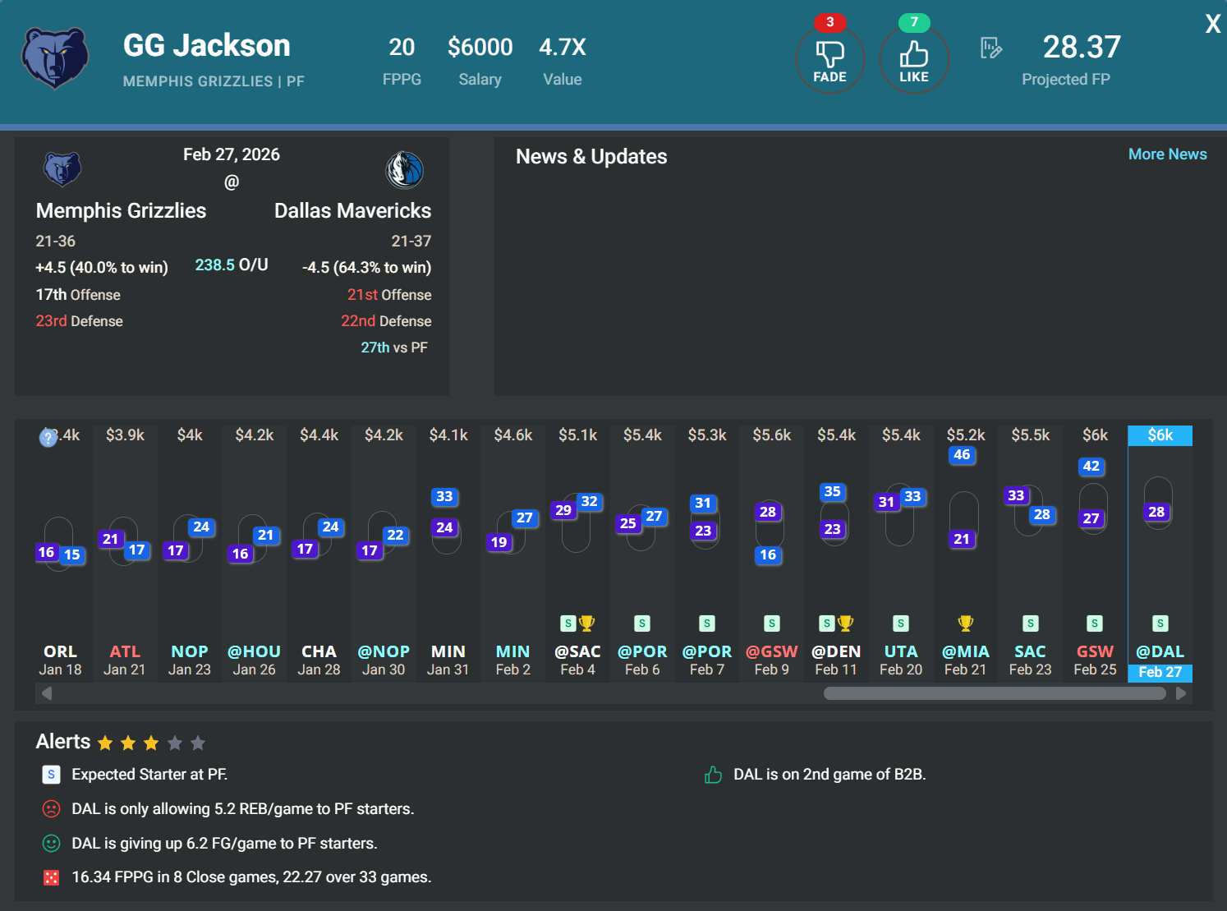Click the 16.34 FPPG in 8 Close games alert
1227x911 pixels.
coord(251,877)
